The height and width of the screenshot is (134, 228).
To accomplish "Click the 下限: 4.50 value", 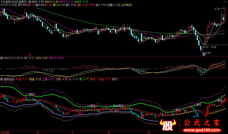I will point(62,79).
